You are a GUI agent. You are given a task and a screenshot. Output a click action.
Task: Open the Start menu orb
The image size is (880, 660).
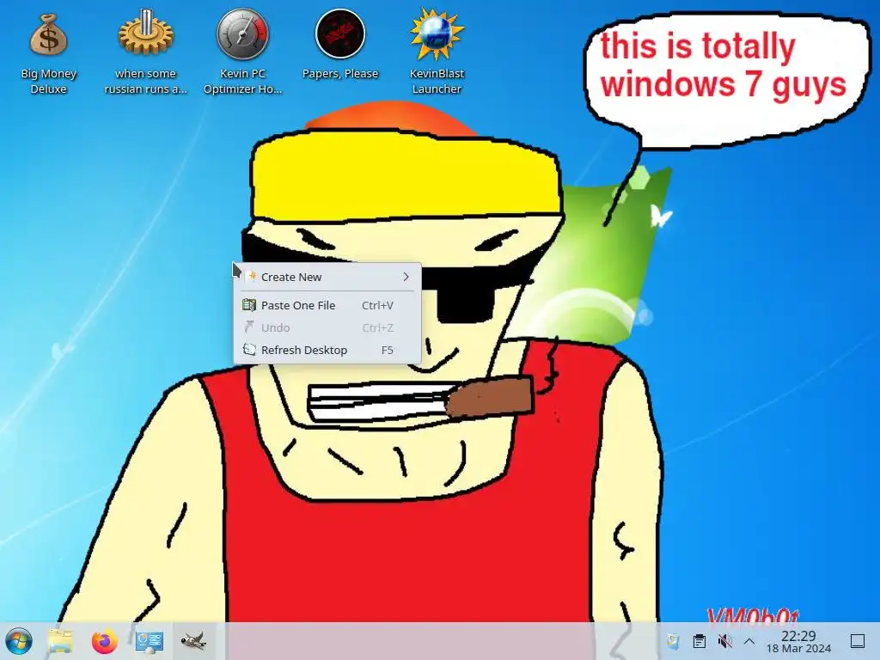pos(19,641)
